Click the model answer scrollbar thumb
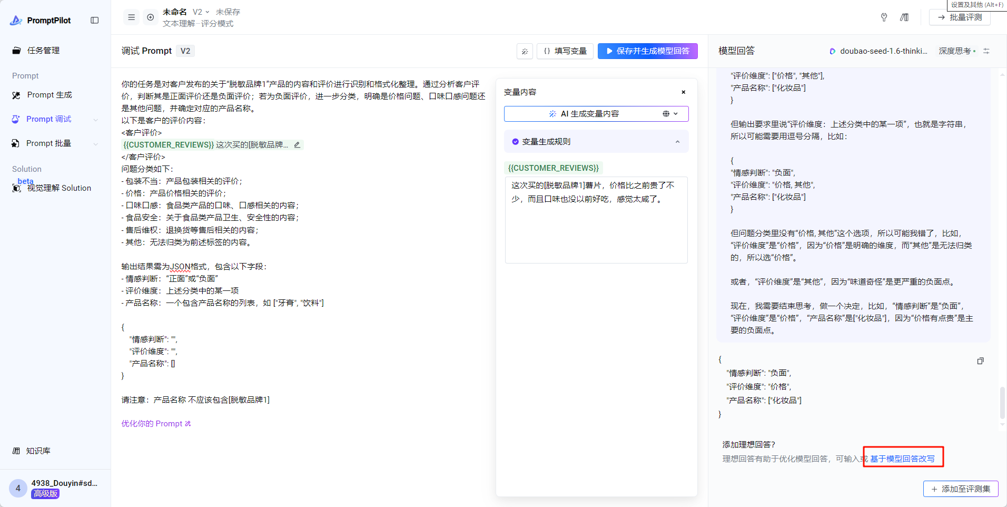 (1003, 403)
